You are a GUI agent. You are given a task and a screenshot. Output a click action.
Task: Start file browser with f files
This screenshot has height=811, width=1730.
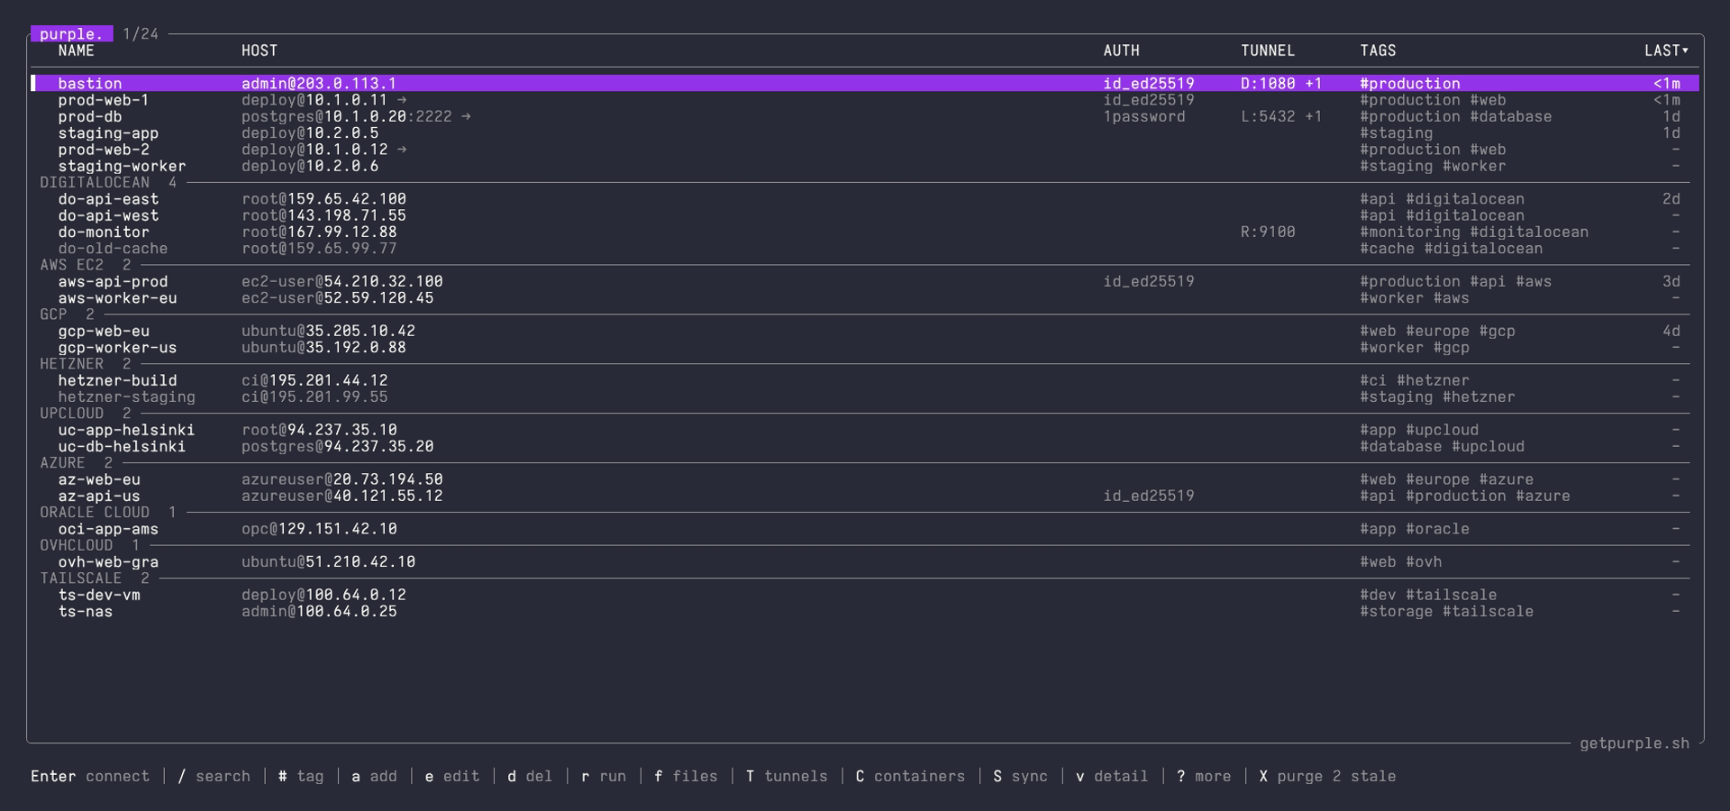pos(687,776)
